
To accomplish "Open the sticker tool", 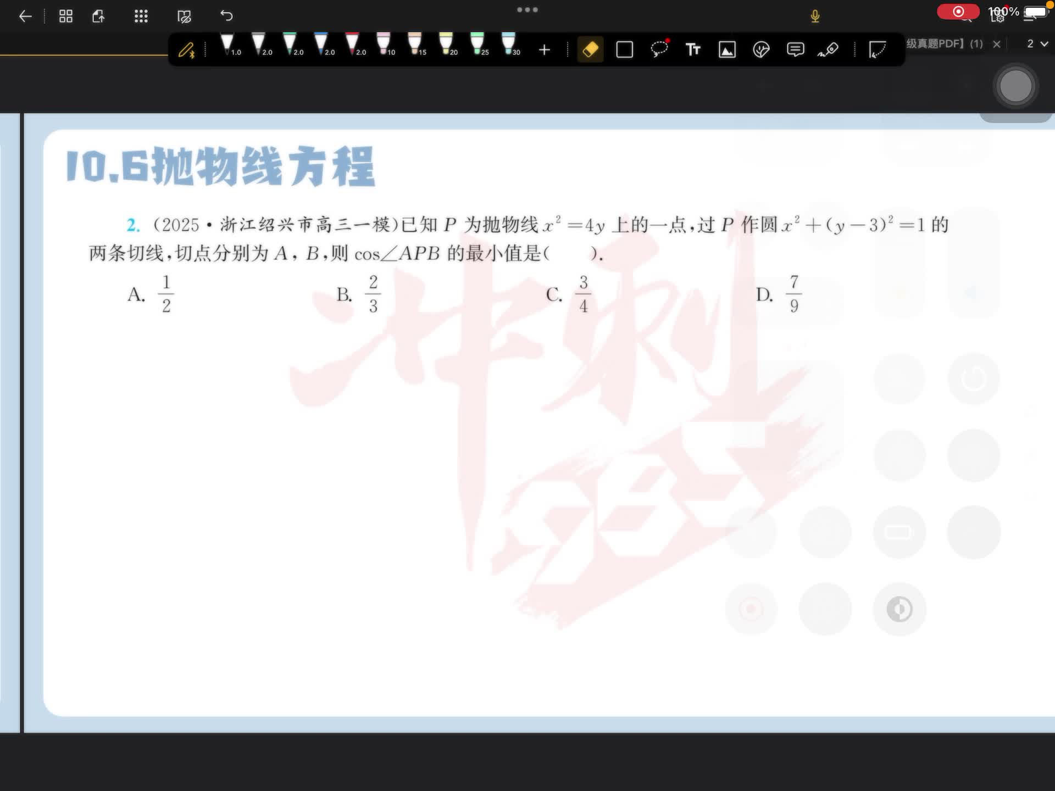I will (761, 50).
